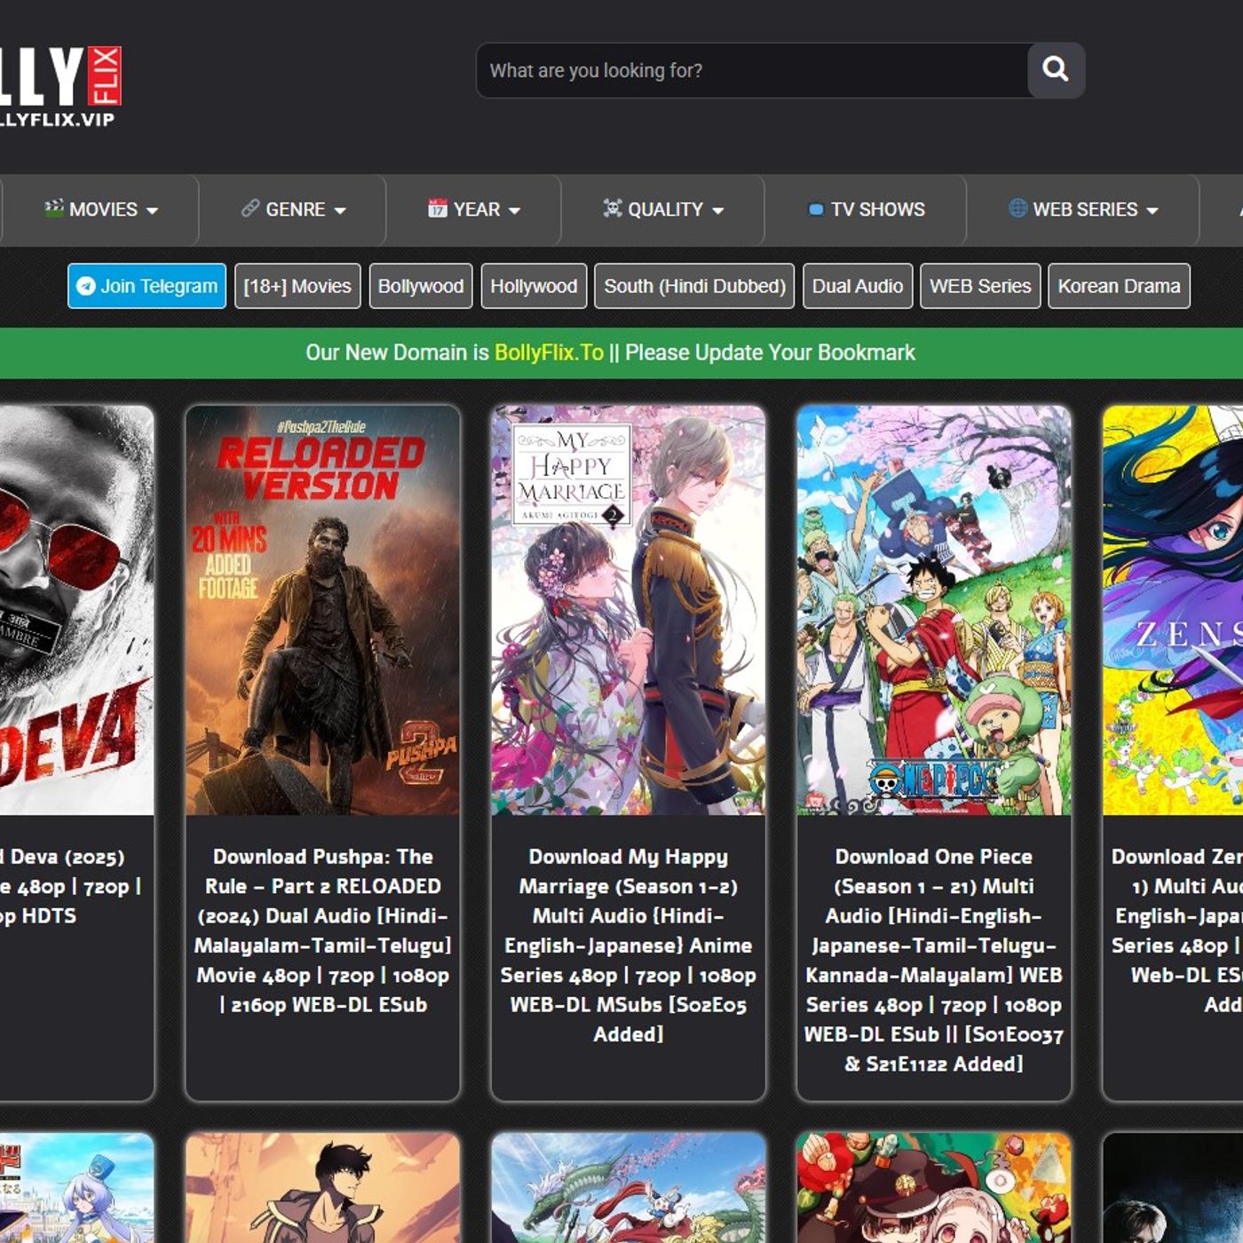Focus the 'What are you looking for?' search field
This screenshot has height=1243, width=1243.
753,70
